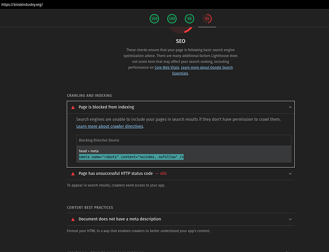The width and height of the screenshot is (329, 252).
Task: Click the Page is blocked from indexing title
Action: tap(106, 107)
